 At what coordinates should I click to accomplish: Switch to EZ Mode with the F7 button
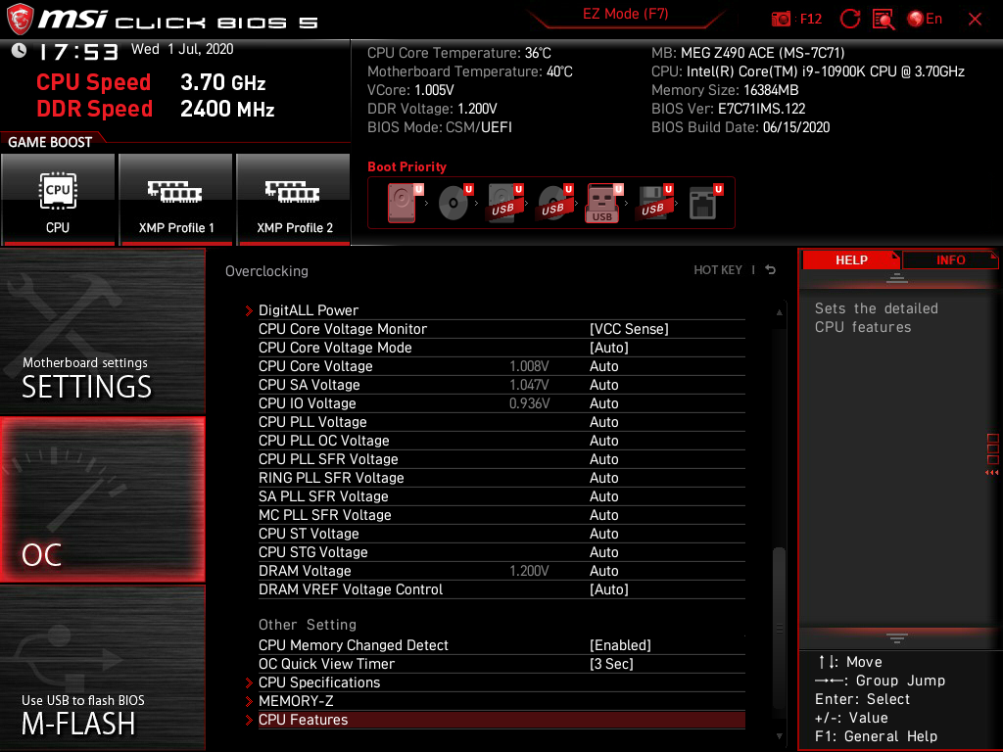625,15
